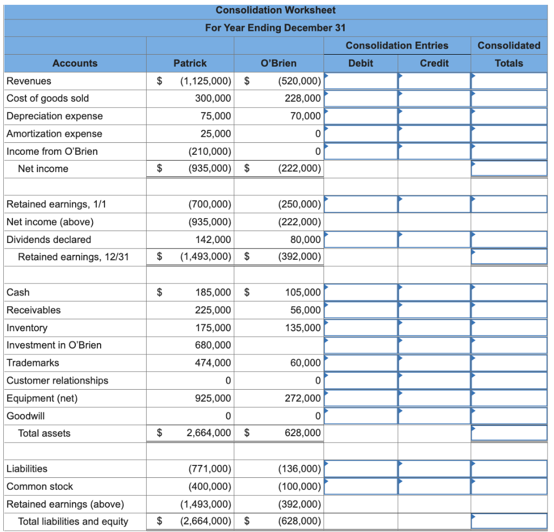
Task: Select the Cost of goods sold Credit cell
Action: coord(434,98)
